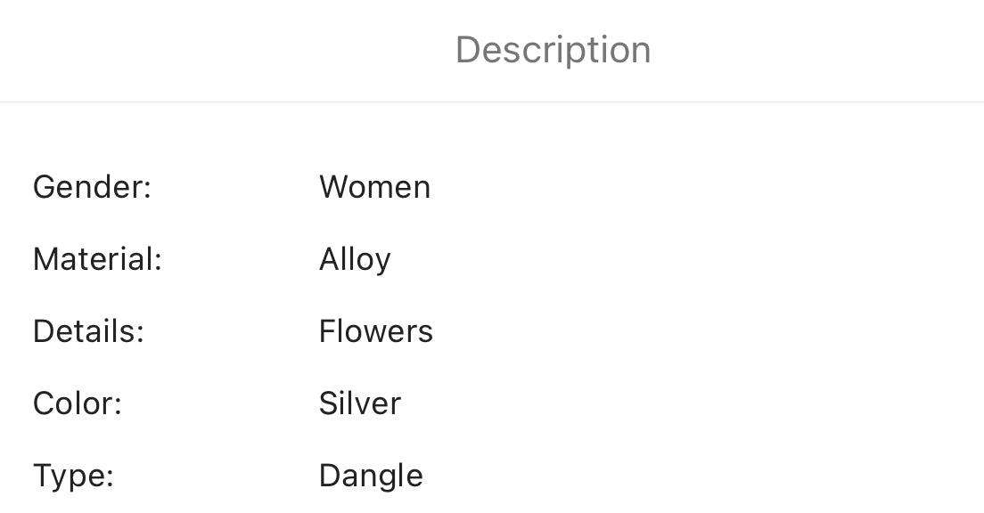The image size is (984, 513).
Task: Click the Flowers details value
Action: (375, 331)
